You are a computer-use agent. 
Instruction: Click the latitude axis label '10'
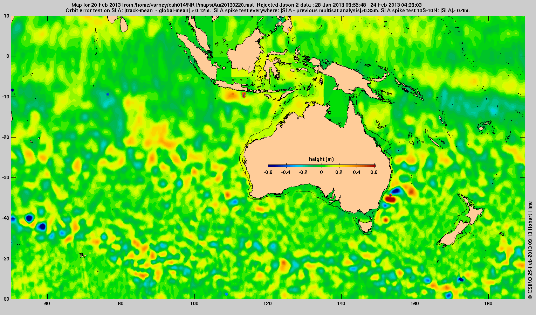6,16
